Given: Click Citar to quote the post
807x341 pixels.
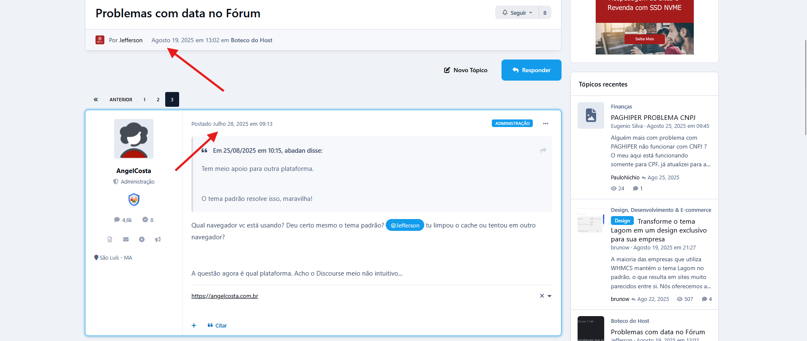Looking at the screenshot, I should click(x=217, y=325).
